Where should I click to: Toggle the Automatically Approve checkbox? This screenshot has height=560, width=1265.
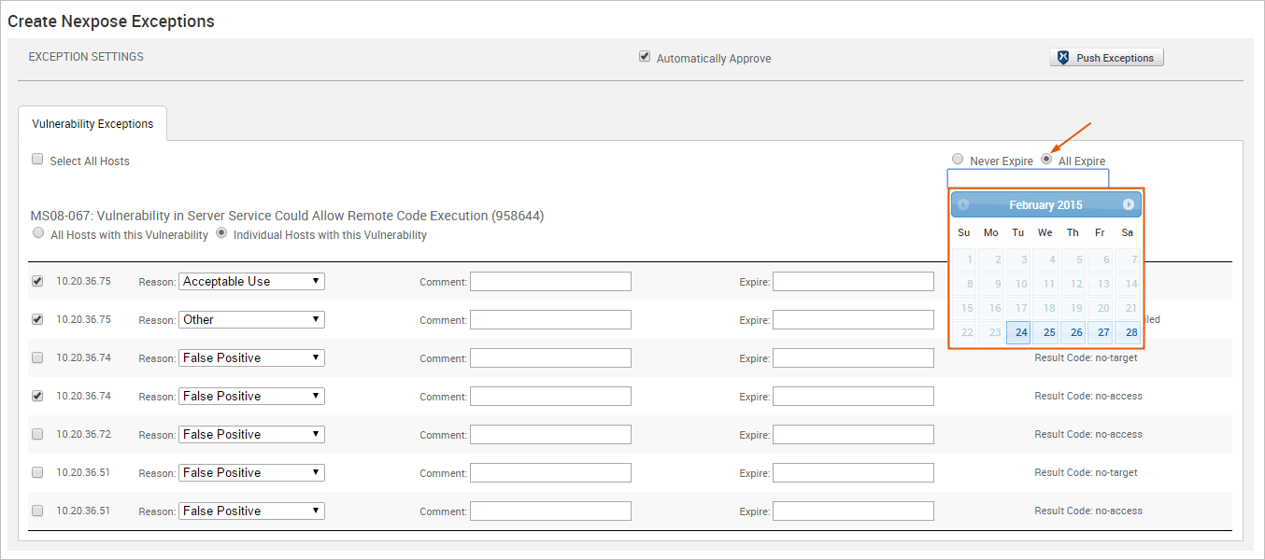pos(644,57)
